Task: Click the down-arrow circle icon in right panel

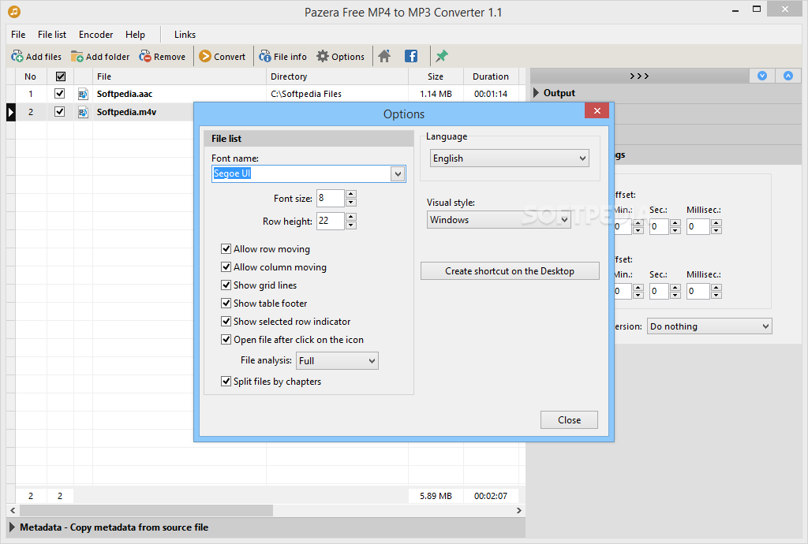Action: [762, 76]
